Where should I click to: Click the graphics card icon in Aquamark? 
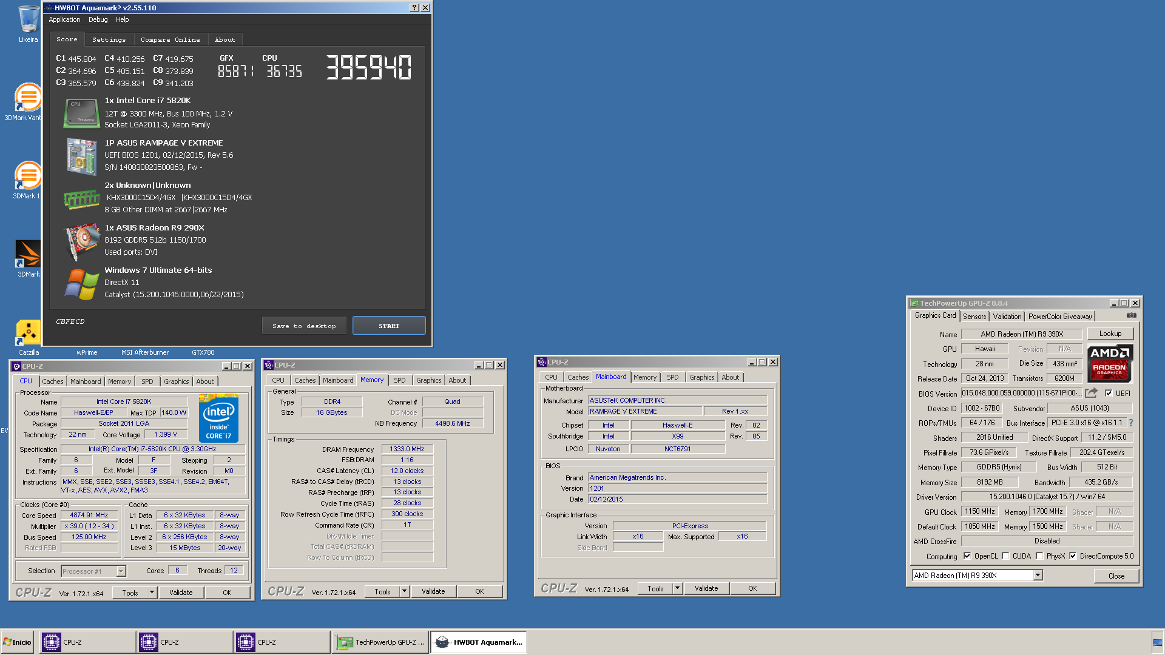(81, 241)
